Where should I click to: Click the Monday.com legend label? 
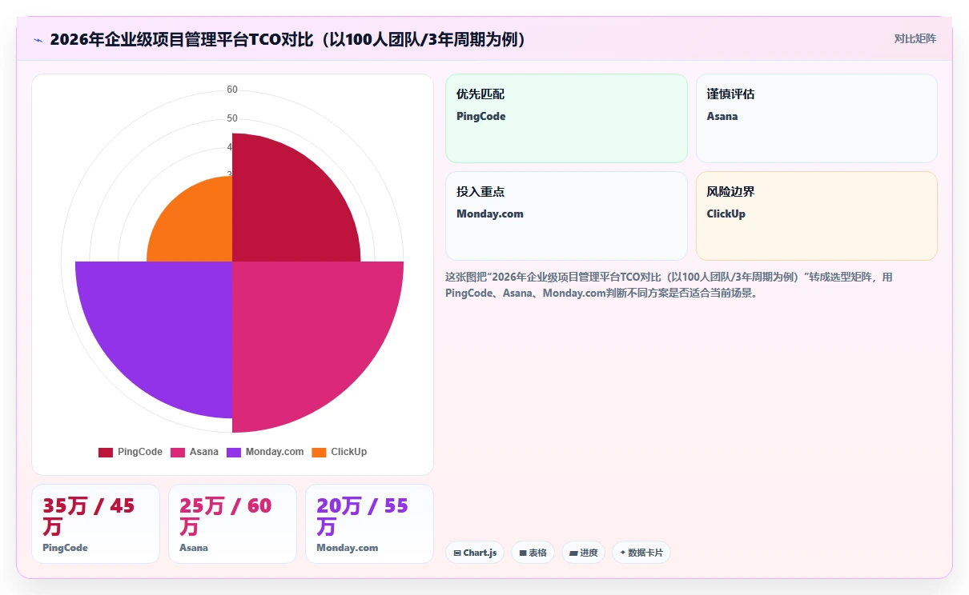(275, 452)
